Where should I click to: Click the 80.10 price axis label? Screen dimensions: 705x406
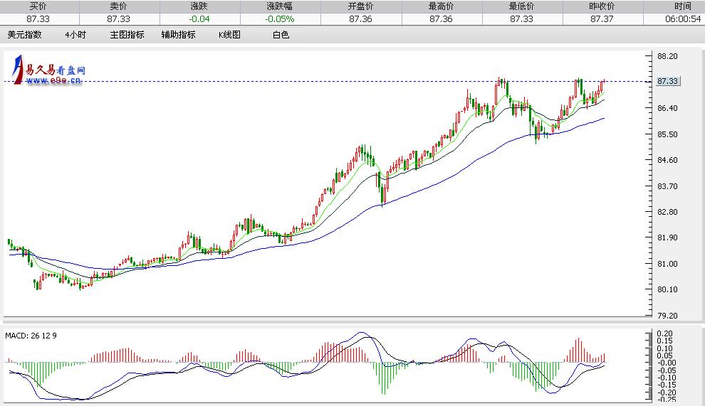coord(667,289)
